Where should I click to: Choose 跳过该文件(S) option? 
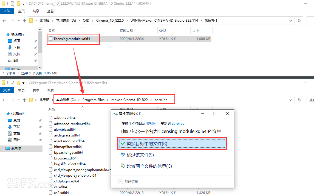[140, 155]
